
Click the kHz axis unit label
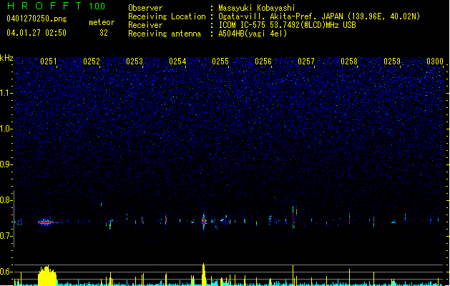[6, 58]
